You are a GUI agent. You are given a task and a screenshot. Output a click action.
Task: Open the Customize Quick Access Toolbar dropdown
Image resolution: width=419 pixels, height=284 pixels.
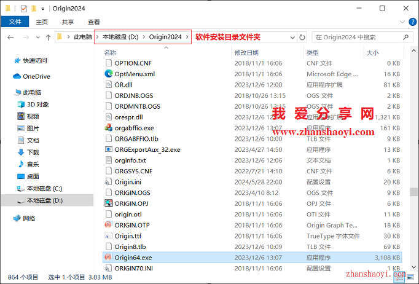point(43,9)
